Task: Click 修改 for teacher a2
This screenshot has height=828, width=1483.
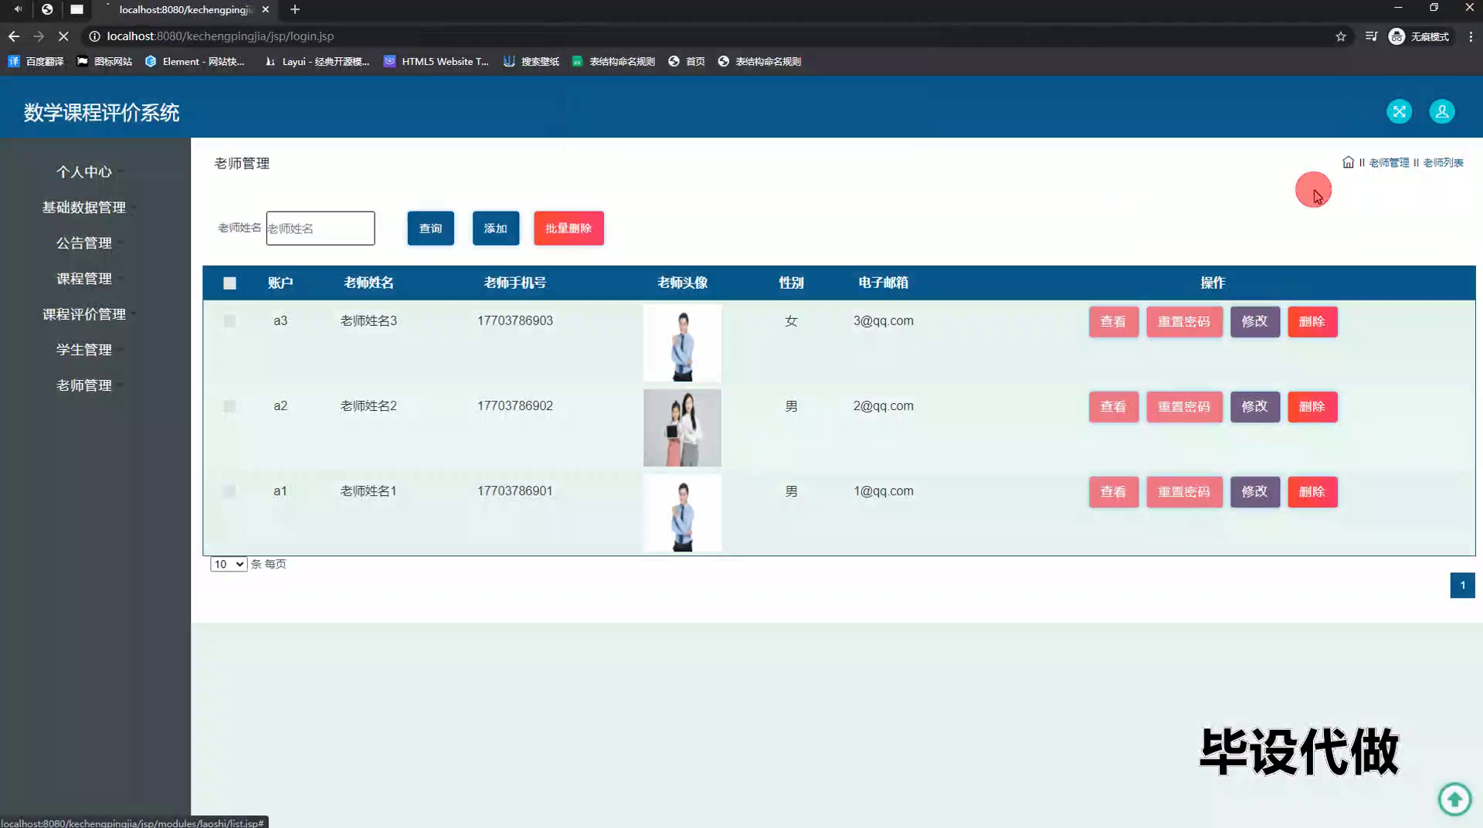Action: [1254, 406]
